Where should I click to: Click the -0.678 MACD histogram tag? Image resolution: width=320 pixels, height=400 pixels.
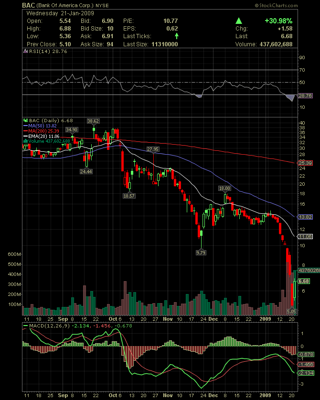click(x=305, y=354)
